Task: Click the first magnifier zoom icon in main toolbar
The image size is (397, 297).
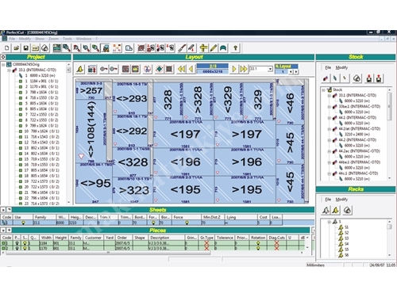Action: tap(67, 48)
